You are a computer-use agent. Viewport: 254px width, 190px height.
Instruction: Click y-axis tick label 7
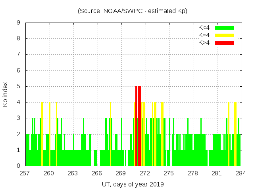pos(19,55)
